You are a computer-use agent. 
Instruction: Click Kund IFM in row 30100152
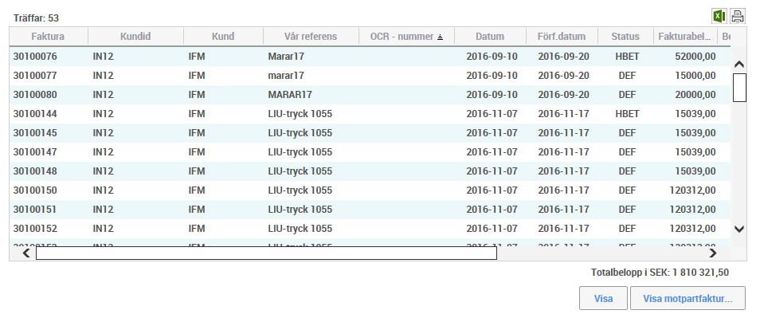click(197, 228)
